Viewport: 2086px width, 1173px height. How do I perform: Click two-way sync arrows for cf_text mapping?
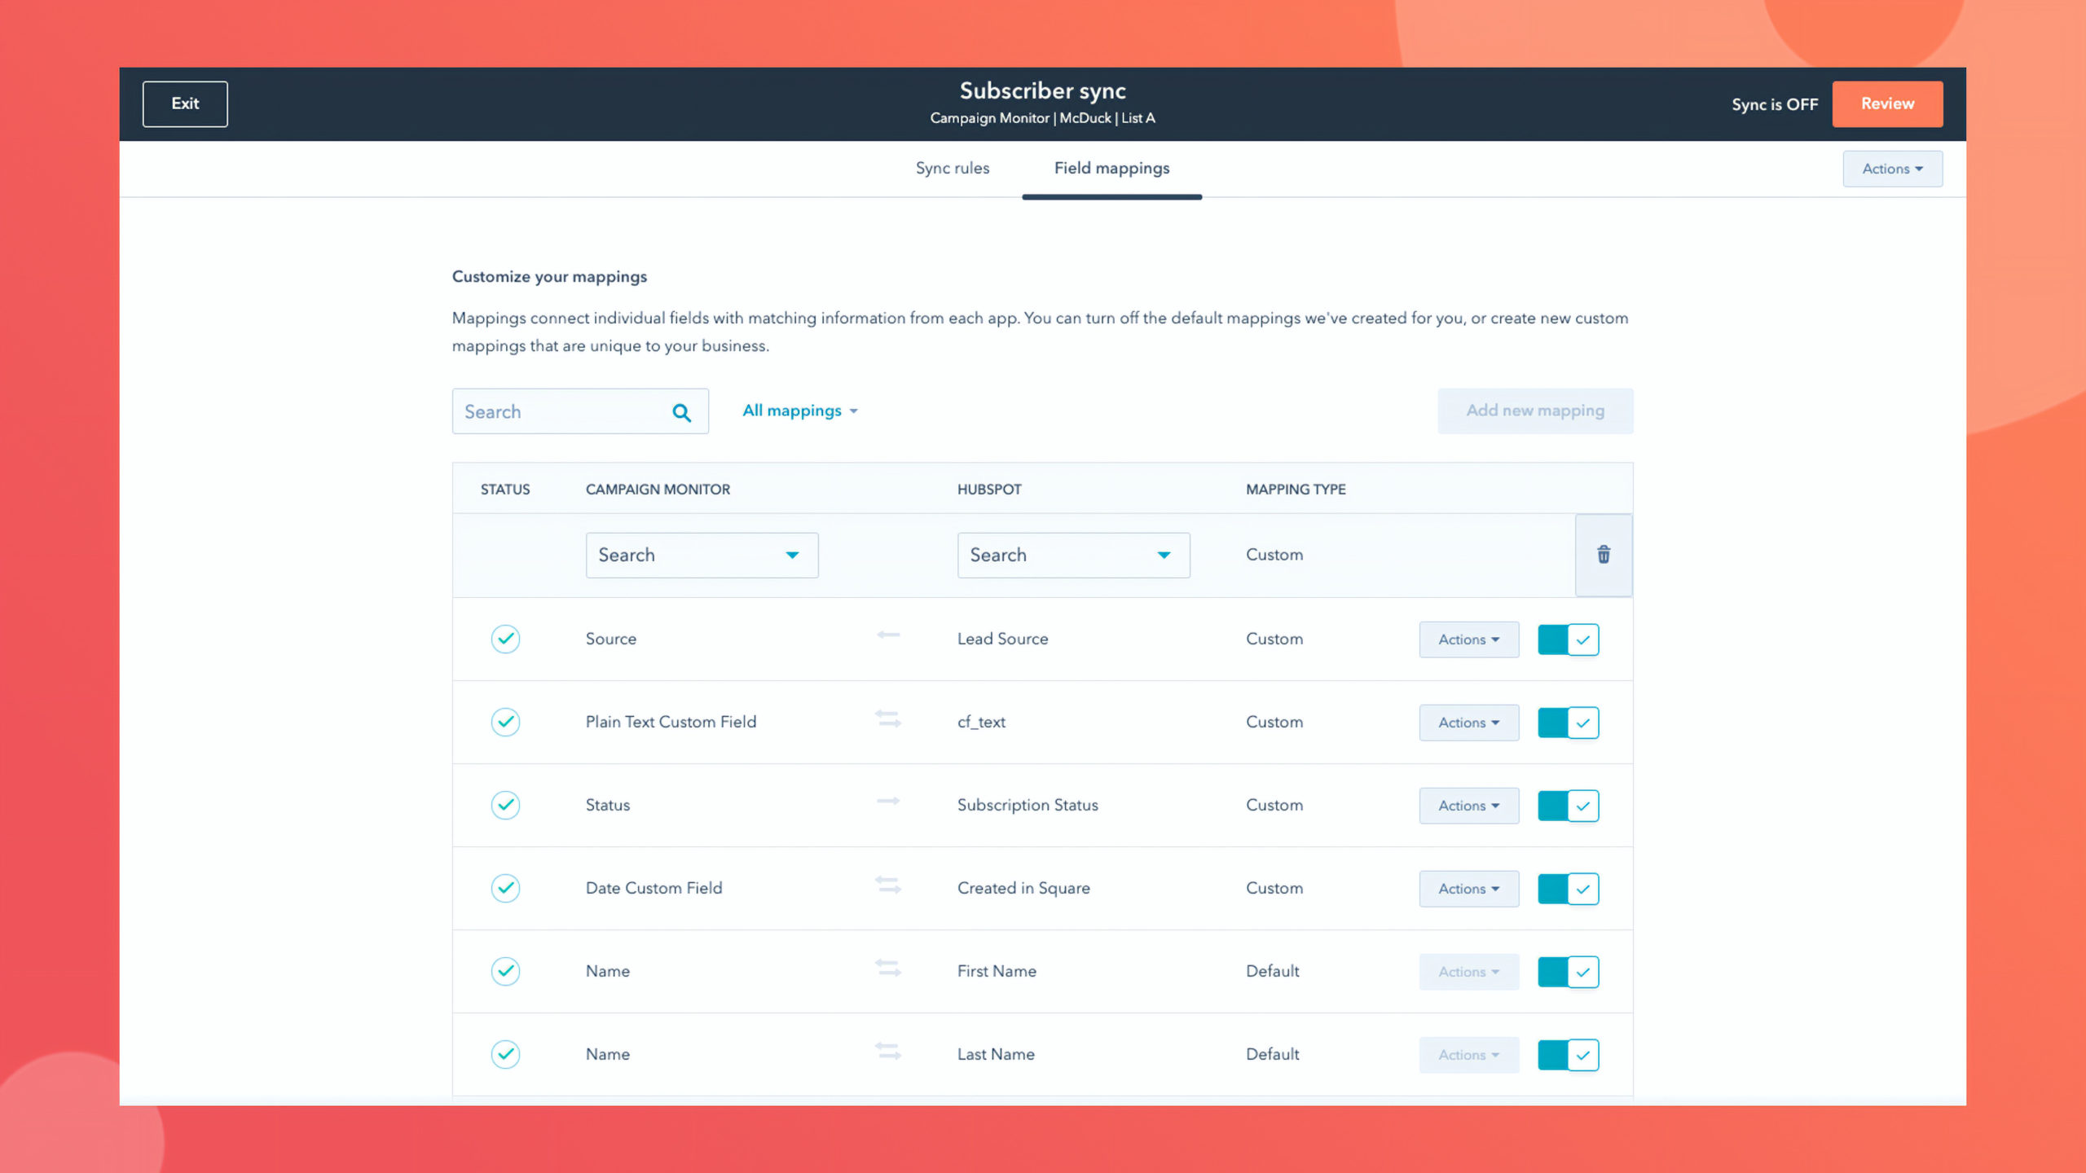(x=888, y=719)
